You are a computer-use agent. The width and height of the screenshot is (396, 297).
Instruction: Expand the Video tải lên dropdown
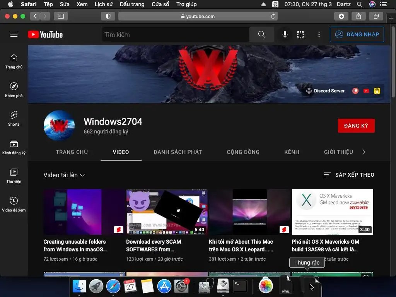(64, 175)
